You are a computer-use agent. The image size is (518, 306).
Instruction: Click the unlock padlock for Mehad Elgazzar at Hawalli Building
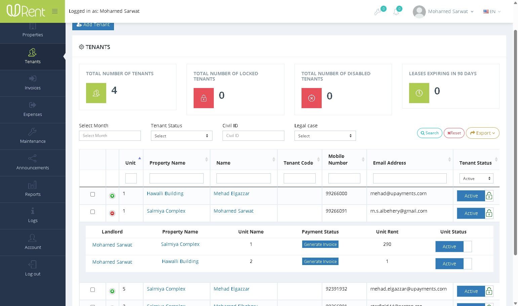pos(489,196)
